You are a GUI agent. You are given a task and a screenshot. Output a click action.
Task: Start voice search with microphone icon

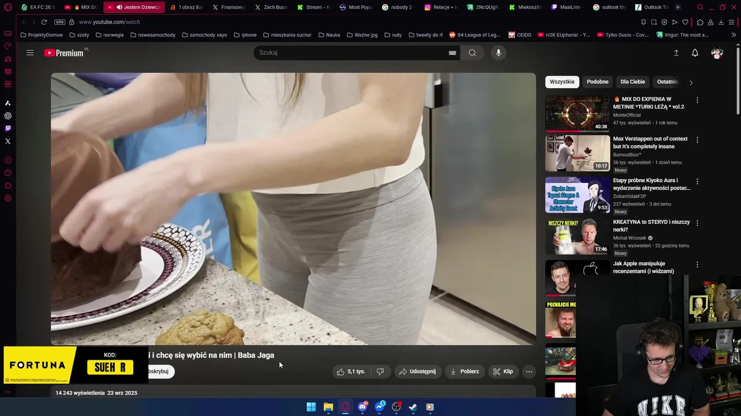498,53
